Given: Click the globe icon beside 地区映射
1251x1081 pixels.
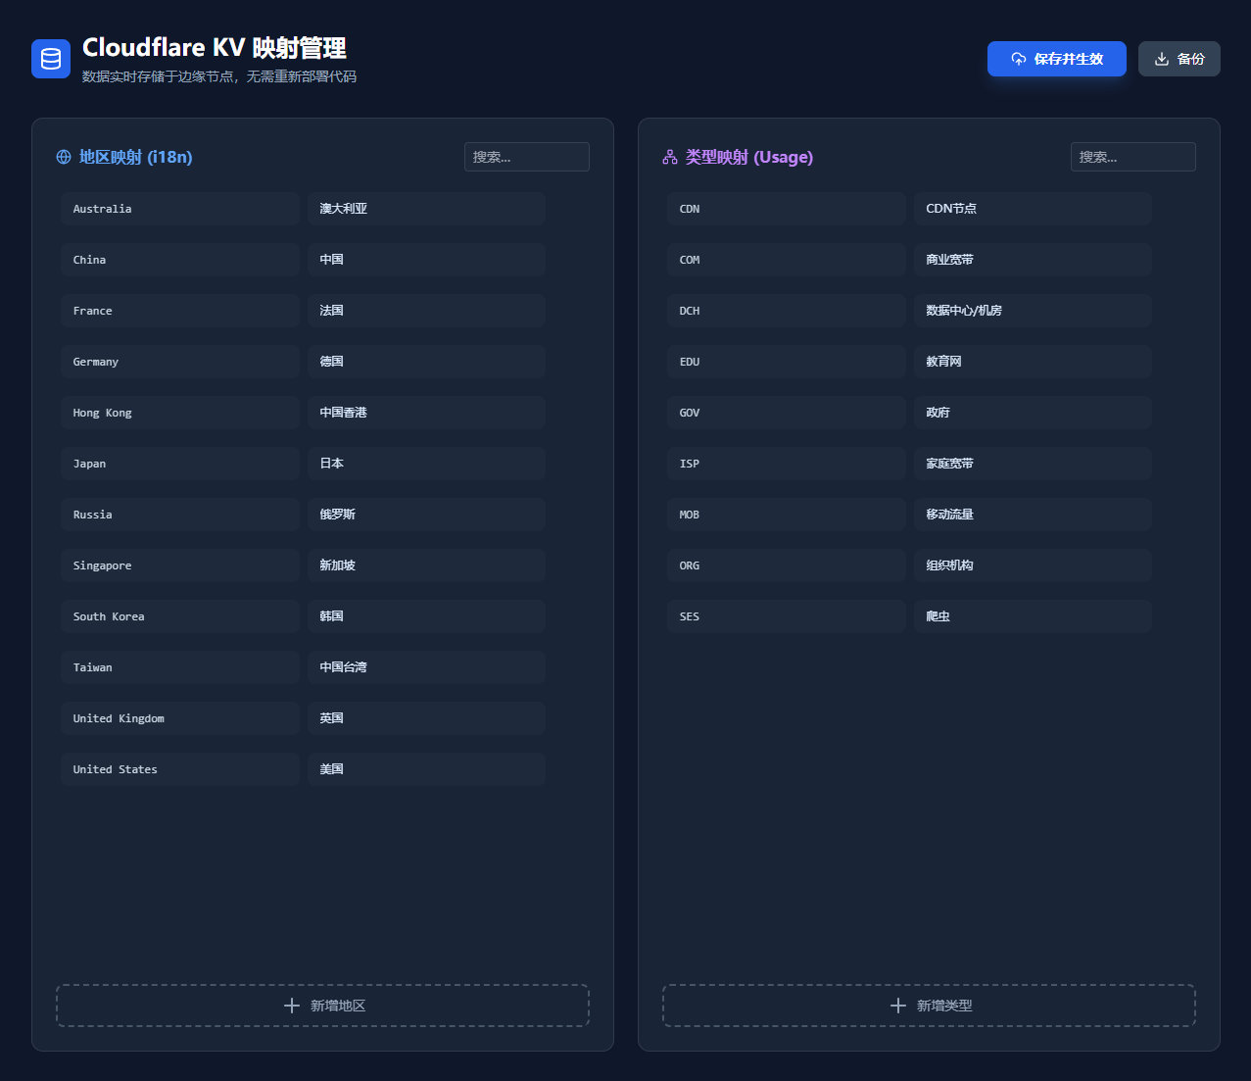Looking at the screenshot, I should click(64, 157).
